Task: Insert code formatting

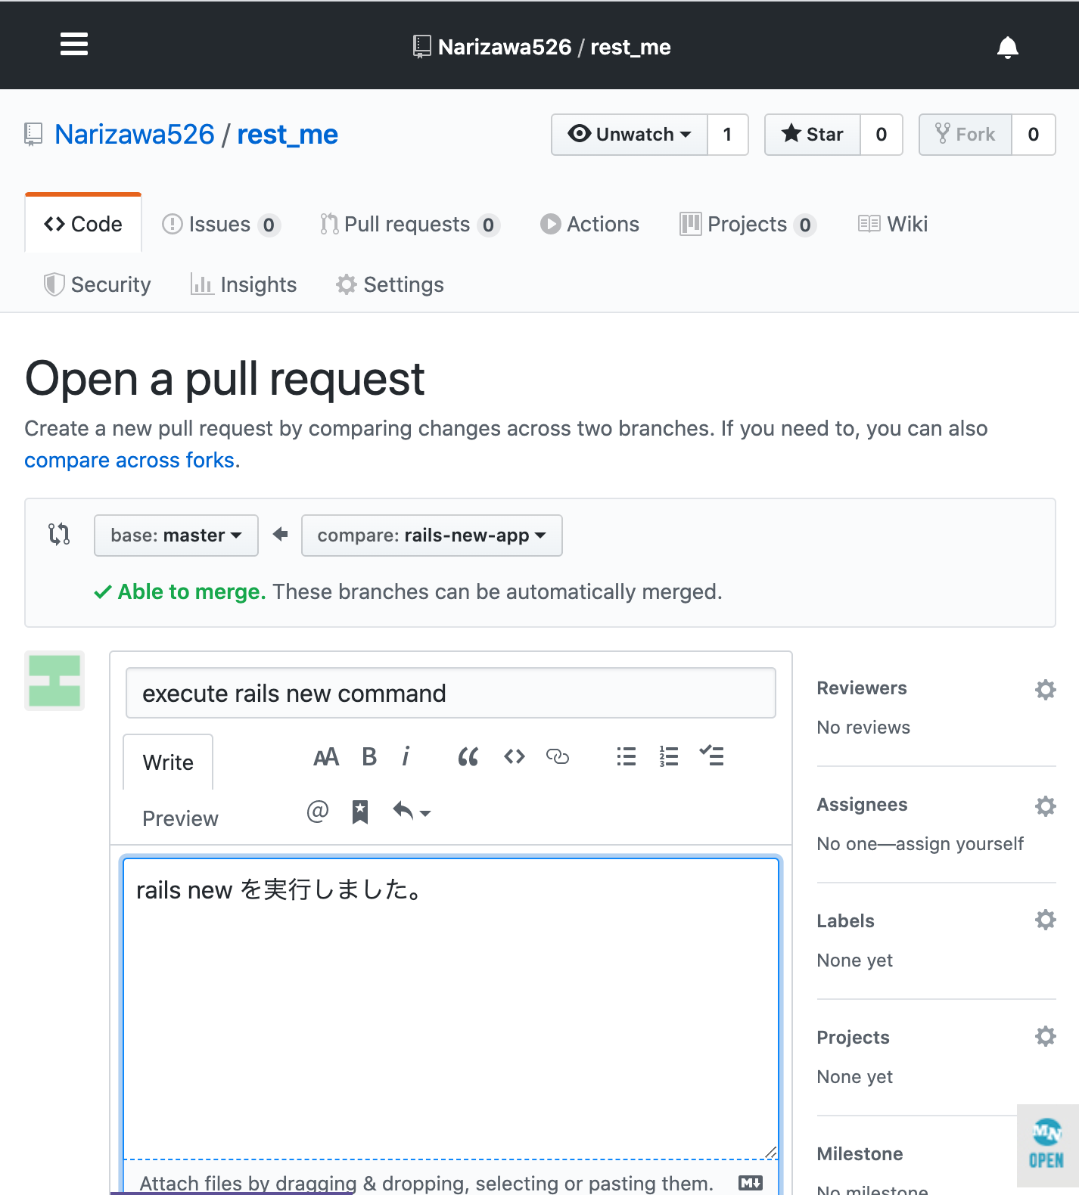Action: point(515,757)
